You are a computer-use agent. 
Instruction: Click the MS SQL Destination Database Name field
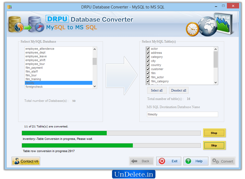pos(182,114)
